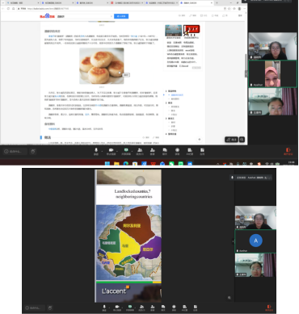The image size is (299, 314).
Task: Open meeting info pill at the lower toolbar's left
Action: [34, 308]
